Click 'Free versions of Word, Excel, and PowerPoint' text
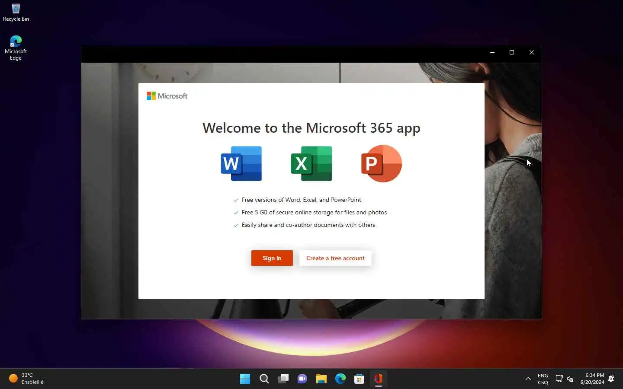This screenshot has height=389, width=623. coord(302,200)
